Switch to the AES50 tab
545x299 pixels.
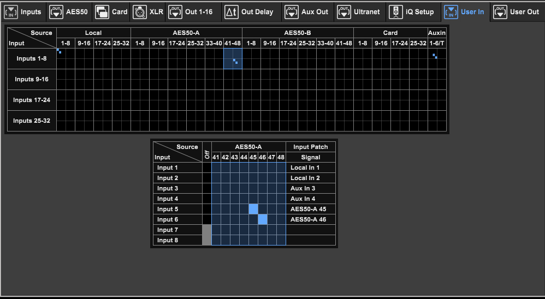point(69,12)
